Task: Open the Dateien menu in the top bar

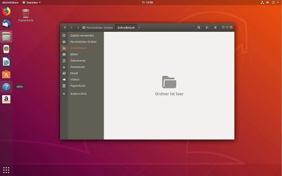Action: pyautogui.click(x=31, y=2)
